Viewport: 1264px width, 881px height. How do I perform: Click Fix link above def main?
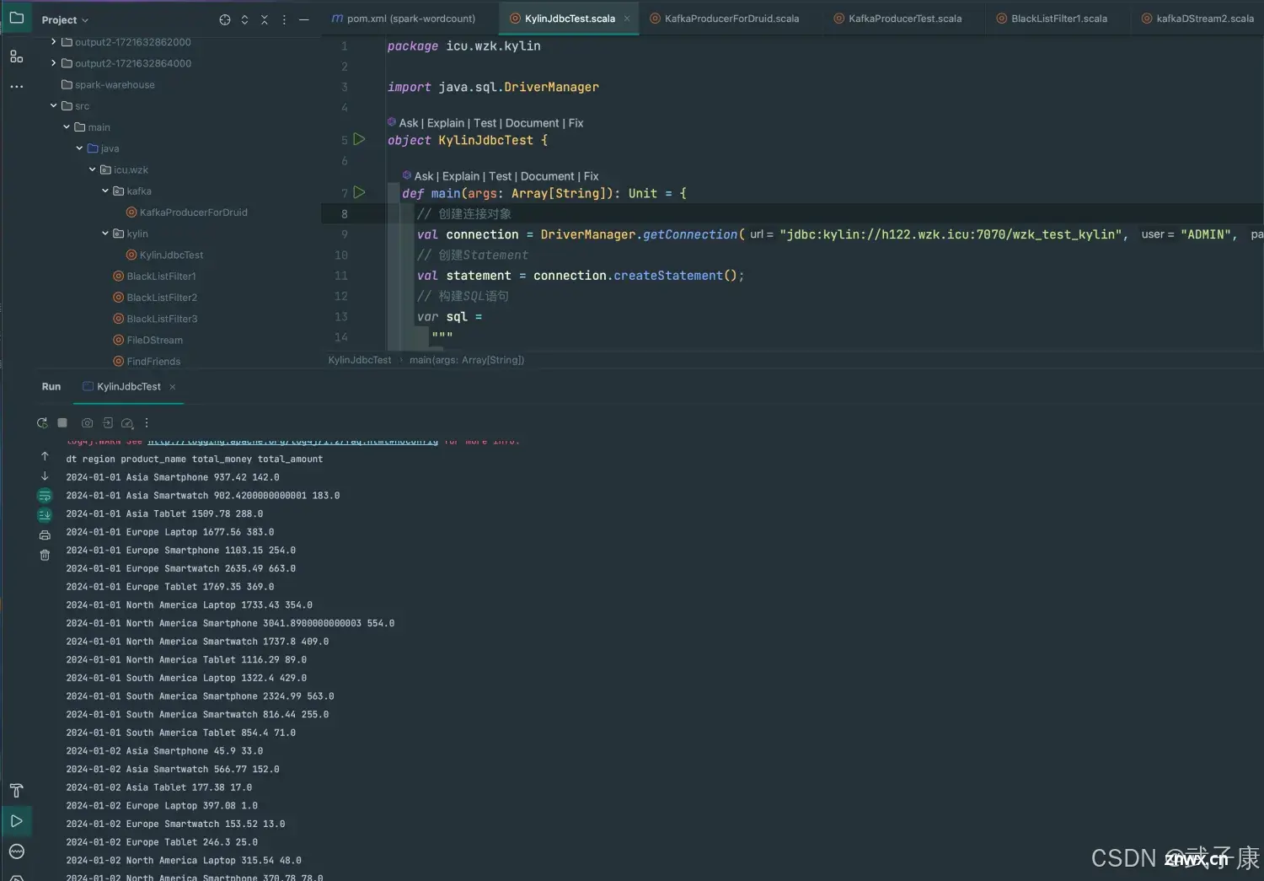pyautogui.click(x=592, y=176)
